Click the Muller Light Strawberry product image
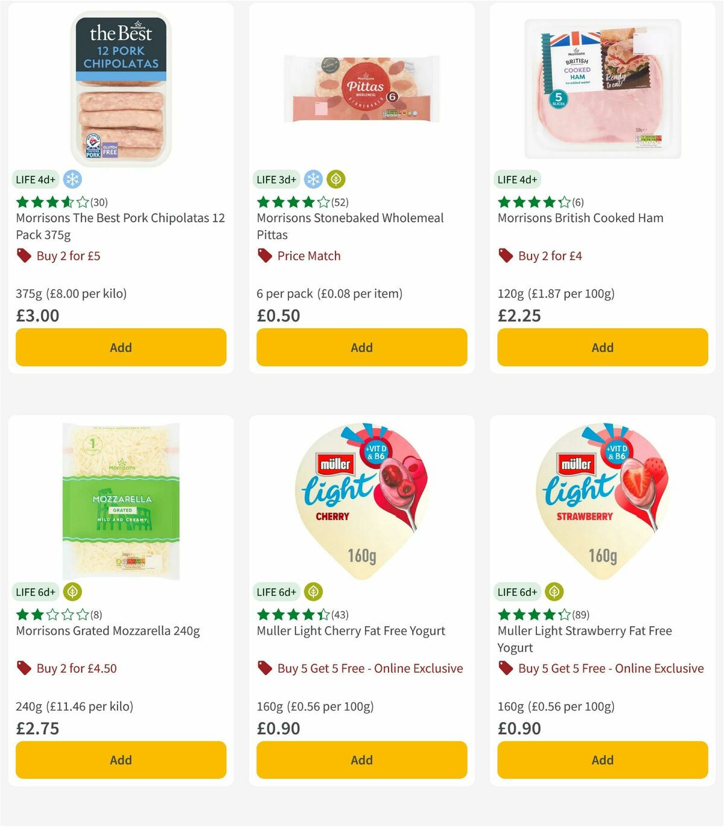The height and width of the screenshot is (827, 724). 602,499
